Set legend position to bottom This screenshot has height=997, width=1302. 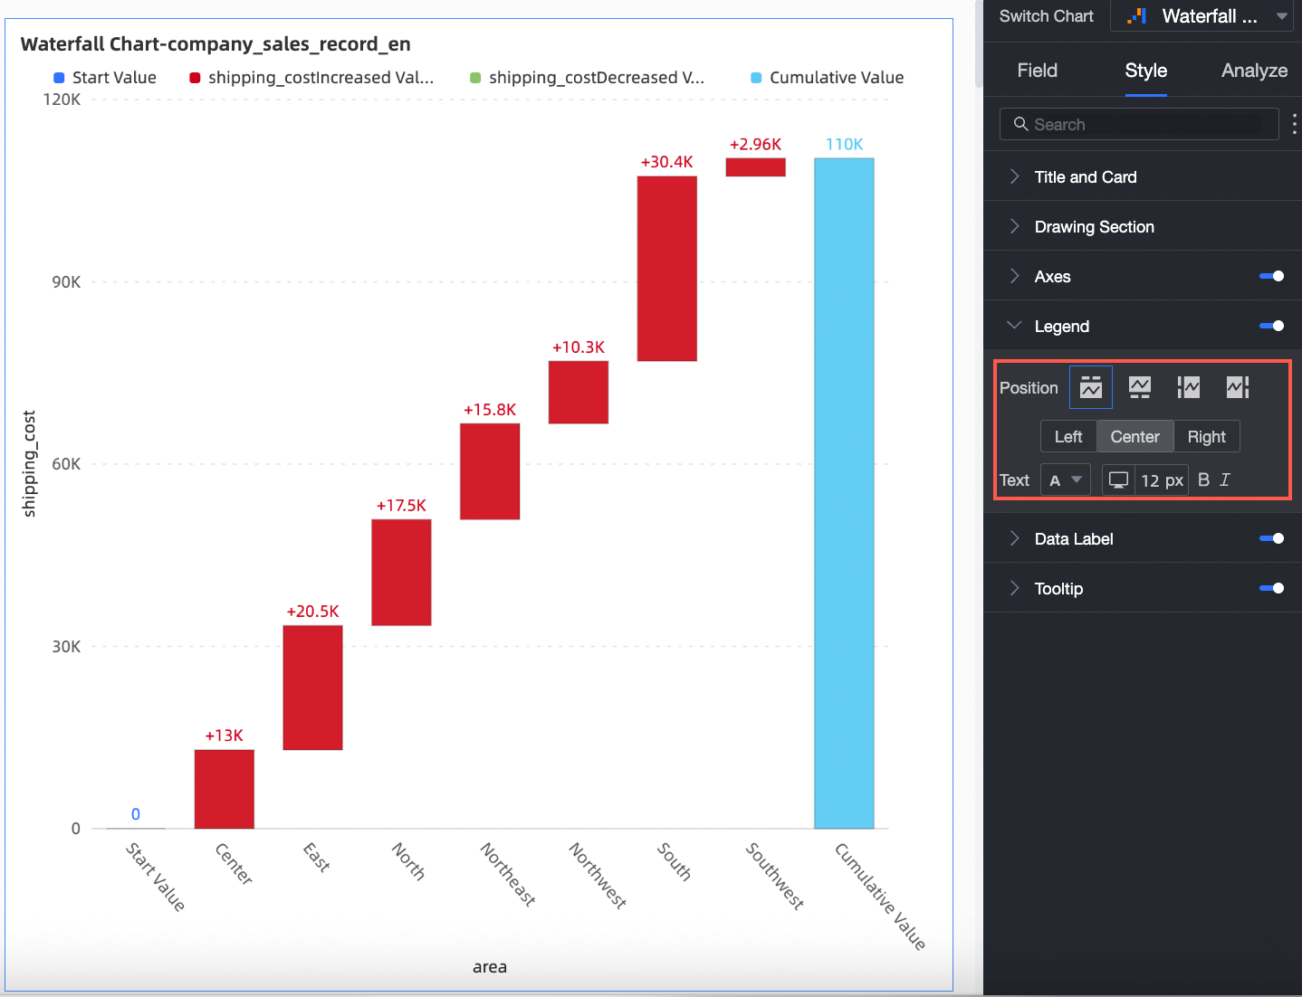click(1140, 387)
